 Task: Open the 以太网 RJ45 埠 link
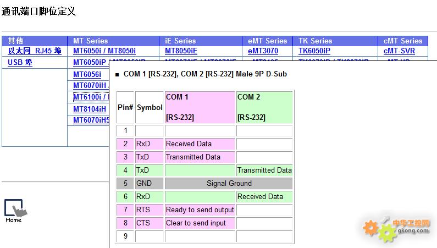pos(35,51)
